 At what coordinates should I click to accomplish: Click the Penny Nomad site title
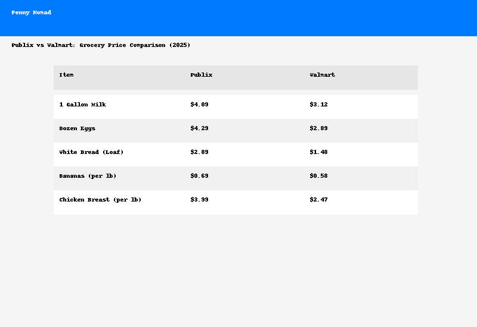[31, 12]
